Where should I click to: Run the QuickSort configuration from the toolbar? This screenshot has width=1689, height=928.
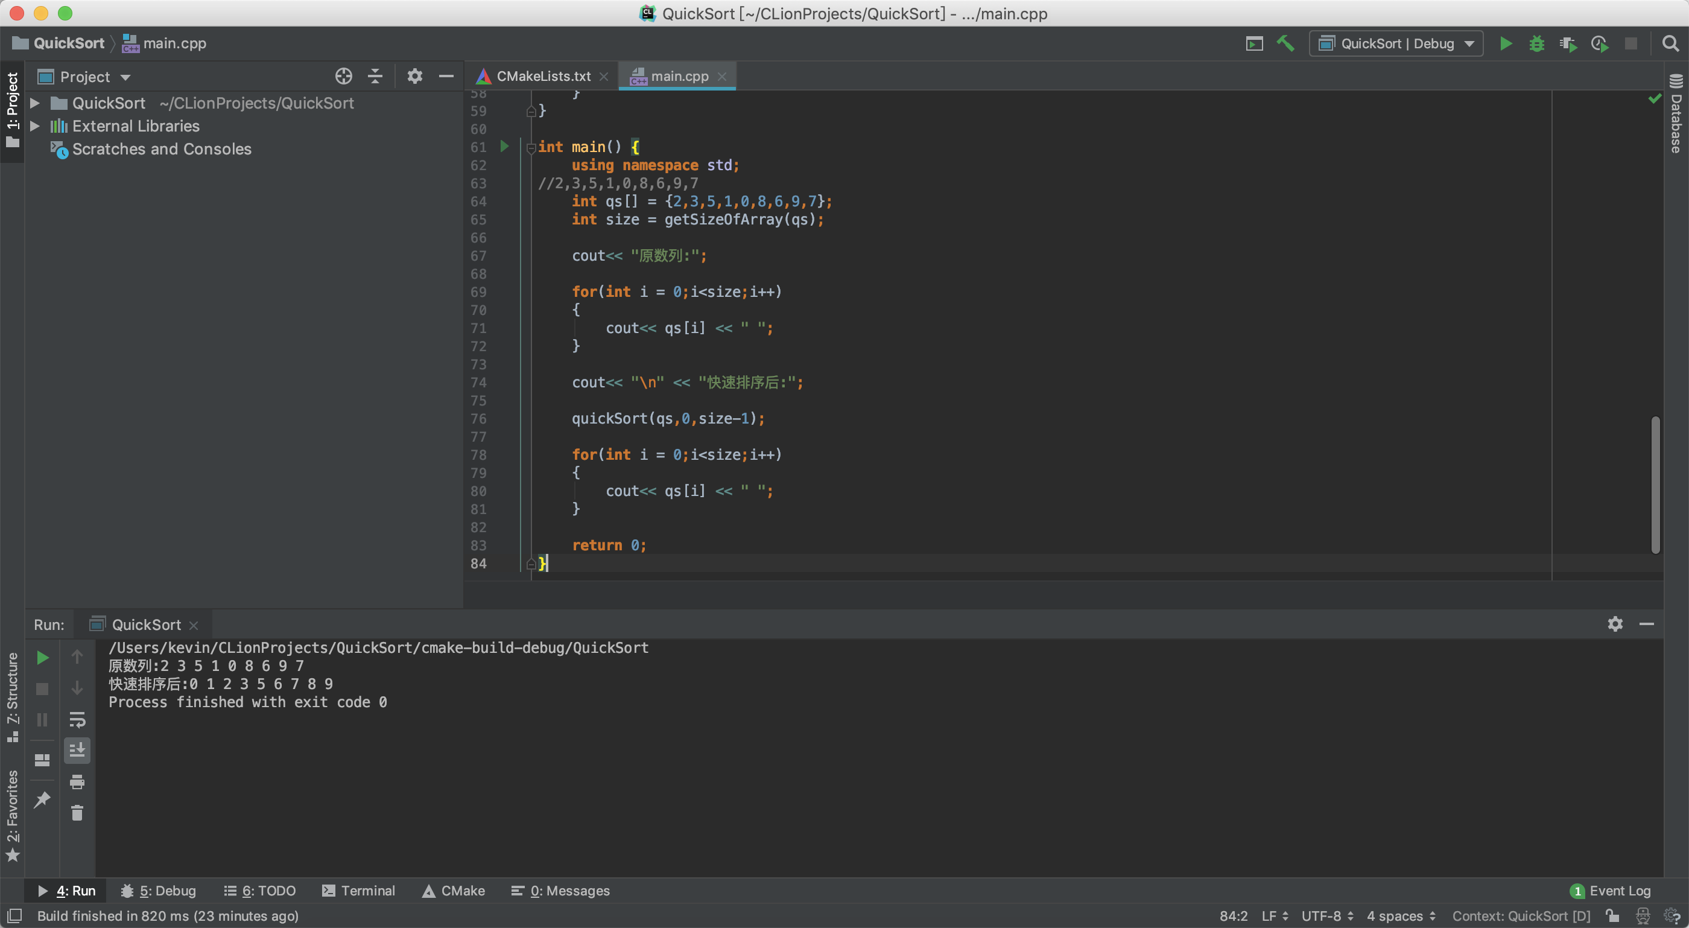1506,43
